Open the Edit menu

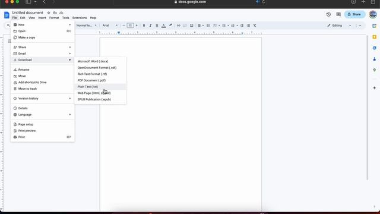[23, 18]
